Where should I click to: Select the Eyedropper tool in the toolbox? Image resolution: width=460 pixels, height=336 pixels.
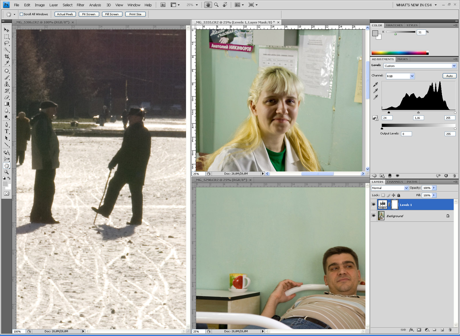(x=7, y=63)
